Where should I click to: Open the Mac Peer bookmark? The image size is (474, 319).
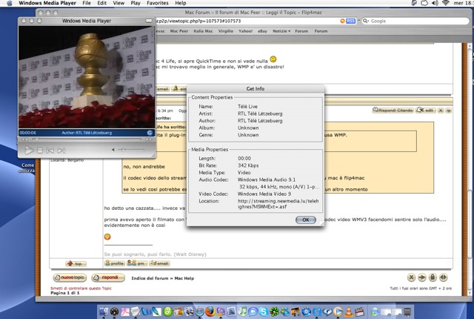click(x=179, y=31)
